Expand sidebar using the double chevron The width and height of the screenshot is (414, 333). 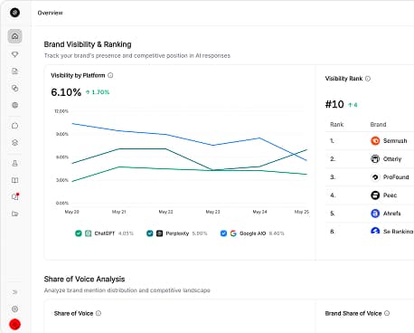[14, 292]
